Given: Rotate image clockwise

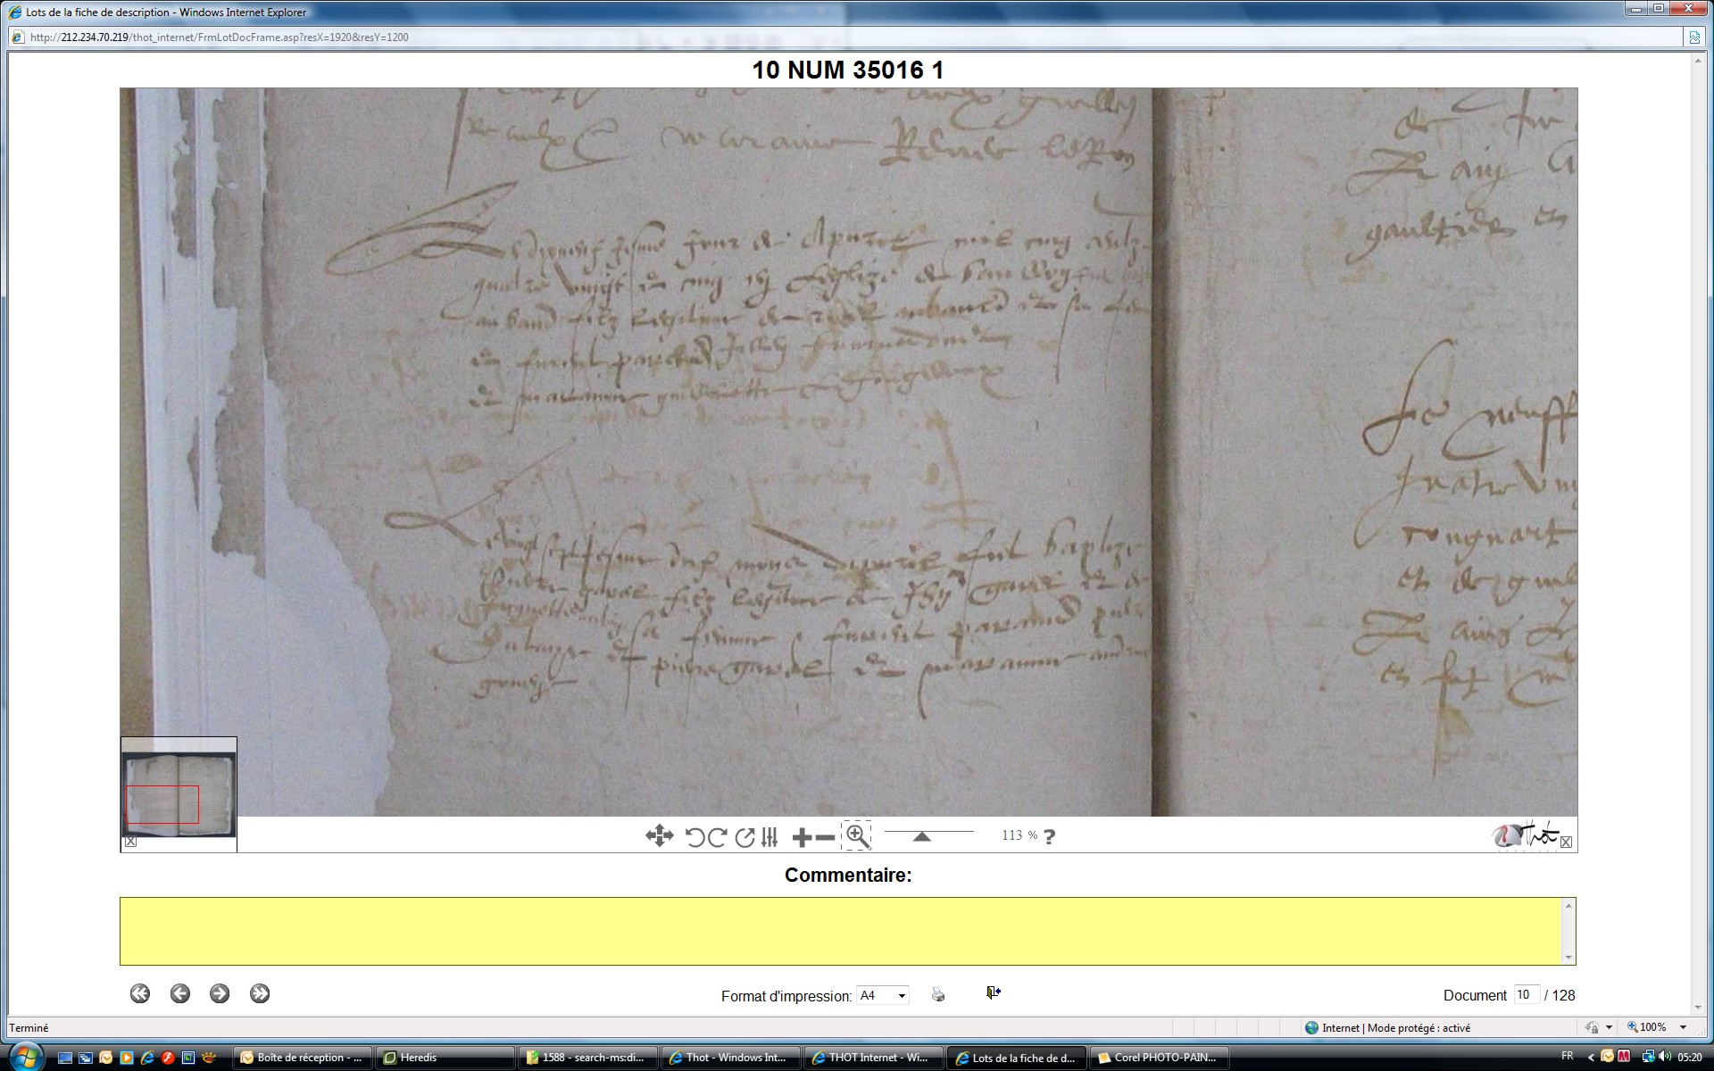Looking at the screenshot, I should 718,837.
